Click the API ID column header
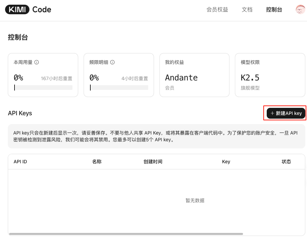Image resolution: width=307 pixels, height=239 pixels. point(20,162)
